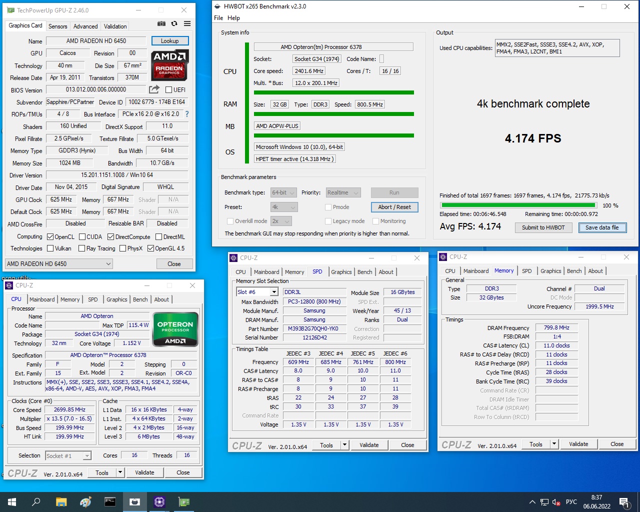Toggle the CUDA checkbox

[x=82, y=237]
